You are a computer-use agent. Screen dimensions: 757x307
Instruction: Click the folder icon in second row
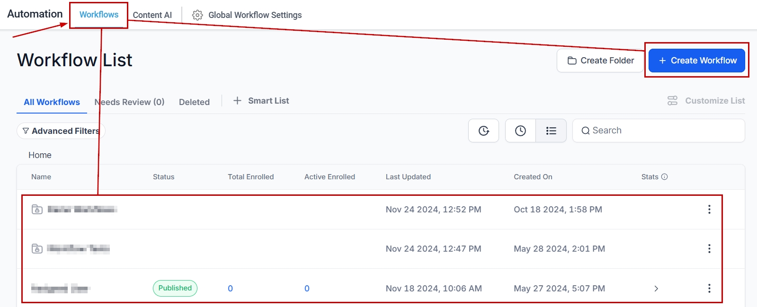click(x=37, y=249)
